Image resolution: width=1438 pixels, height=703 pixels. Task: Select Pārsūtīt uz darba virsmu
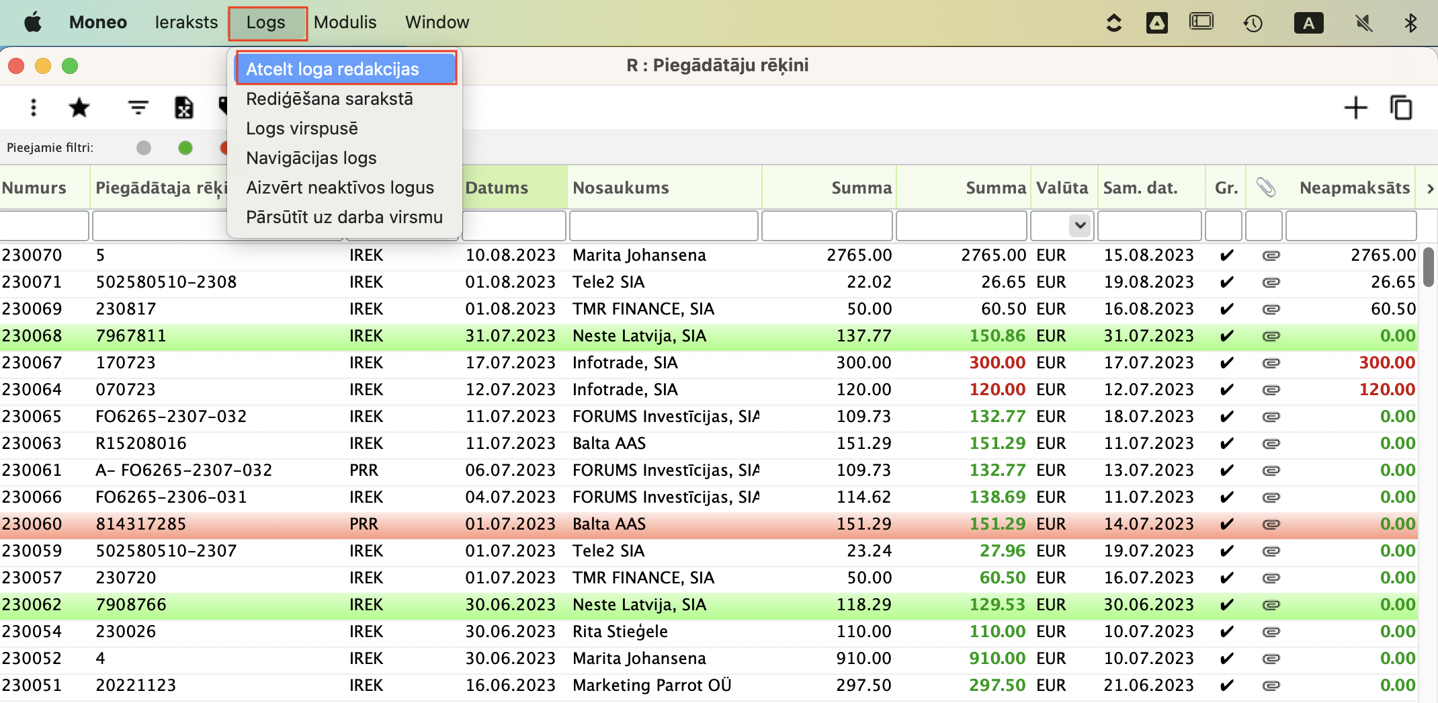point(344,217)
